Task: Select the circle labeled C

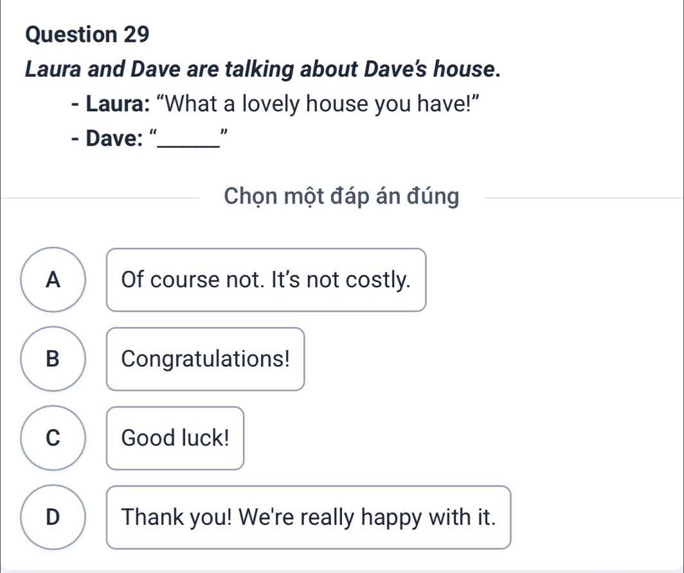Action: (55, 438)
